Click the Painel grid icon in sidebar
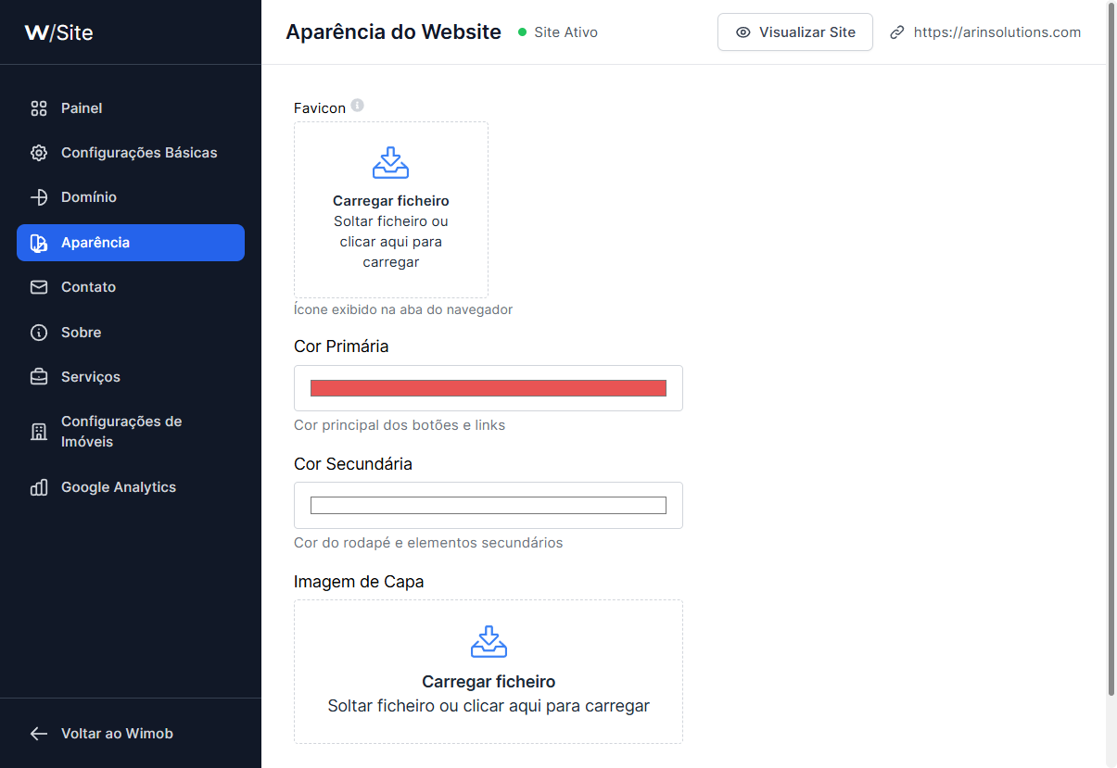 39,108
